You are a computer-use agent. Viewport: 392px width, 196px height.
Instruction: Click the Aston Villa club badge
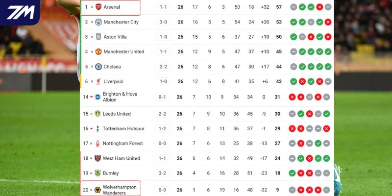click(98, 37)
